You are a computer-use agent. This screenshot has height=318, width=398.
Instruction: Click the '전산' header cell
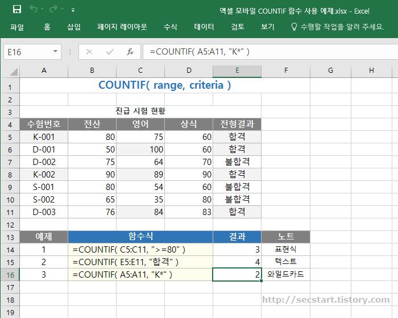[x=92, y=124]
